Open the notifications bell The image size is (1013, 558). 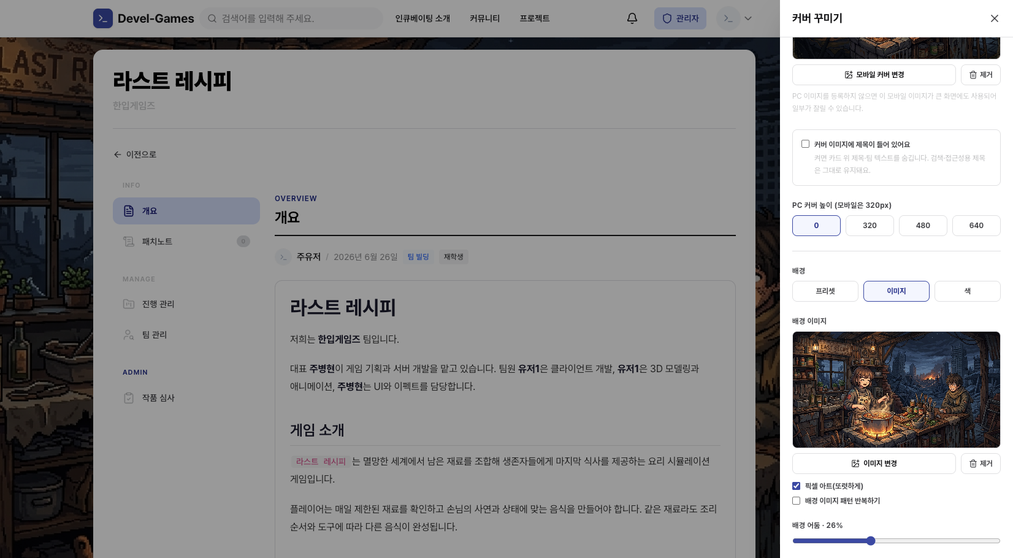point(632,18)
